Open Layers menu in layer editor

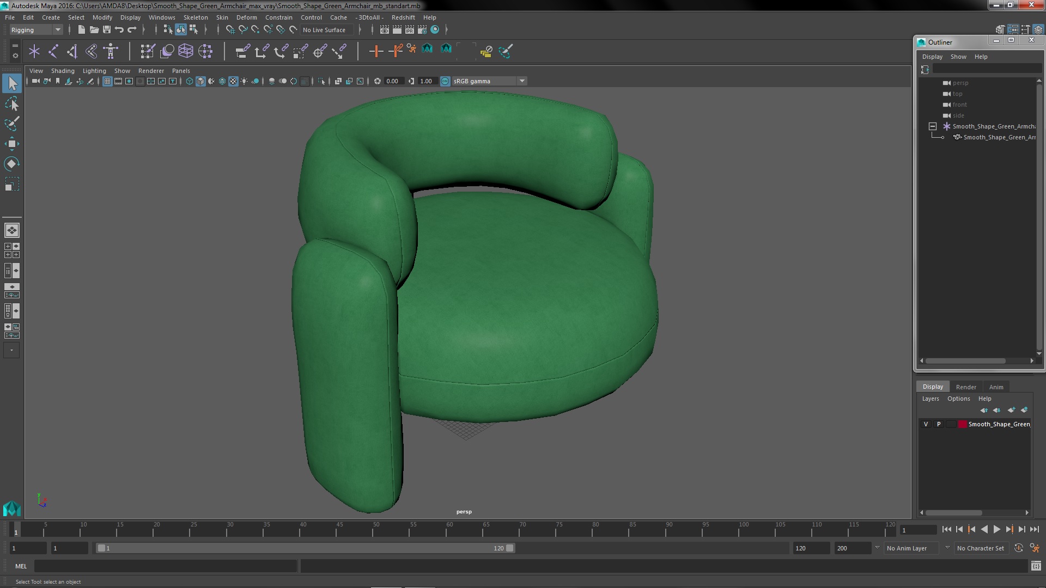coord(930,399)
